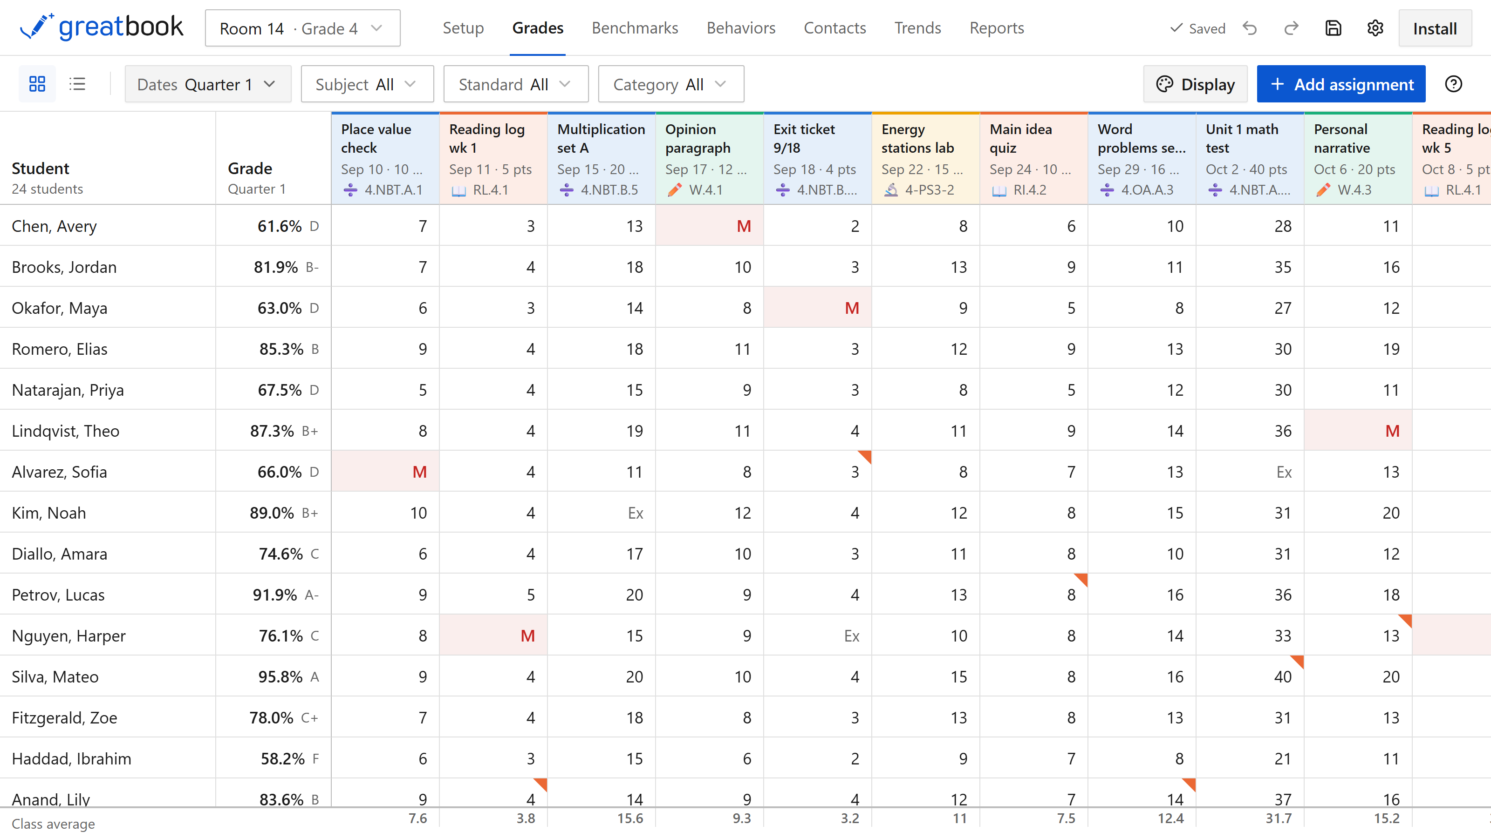Switch to grid view icon
The width and height of the screenshot is (1491, 838).
click(37, 84)
